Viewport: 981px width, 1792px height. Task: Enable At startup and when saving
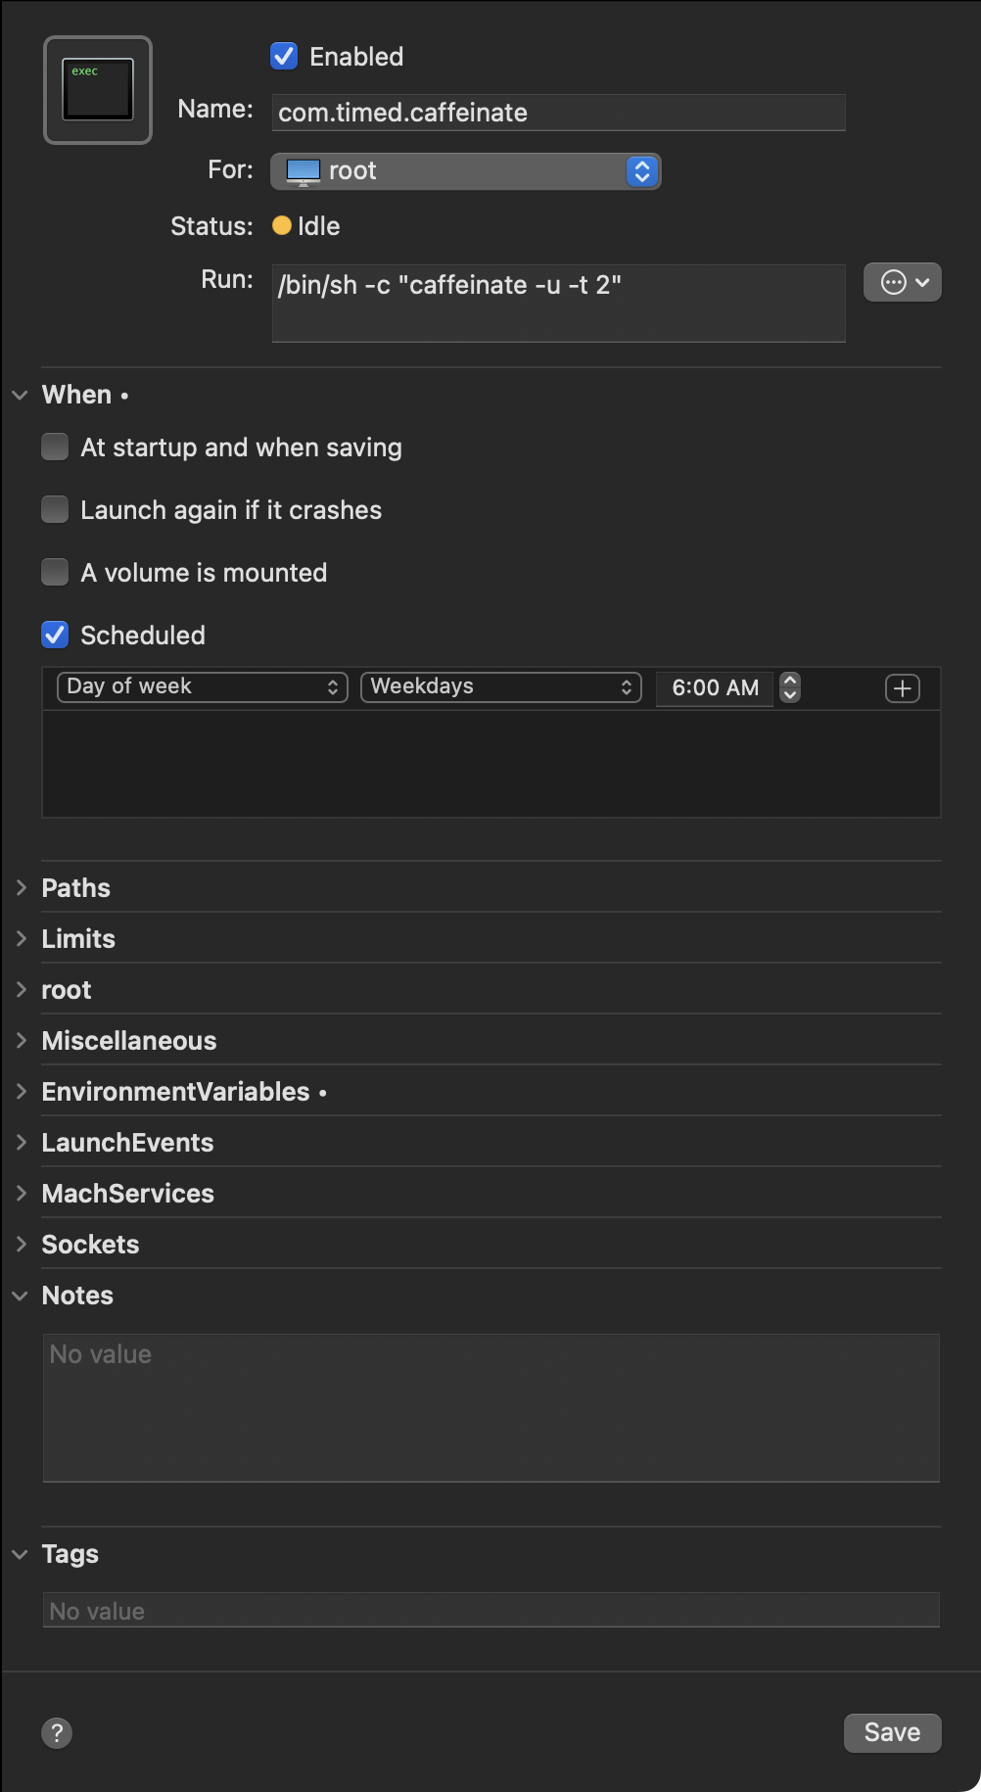point(55,448)
